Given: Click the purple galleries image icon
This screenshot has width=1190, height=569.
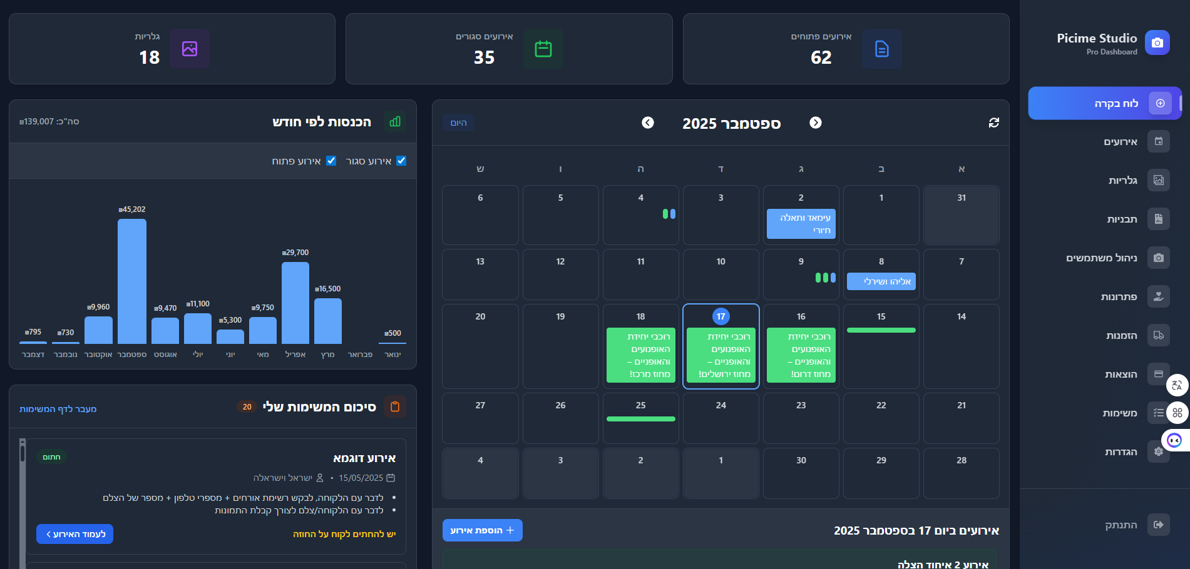Looking at the screenshot, I should point(190,49).
